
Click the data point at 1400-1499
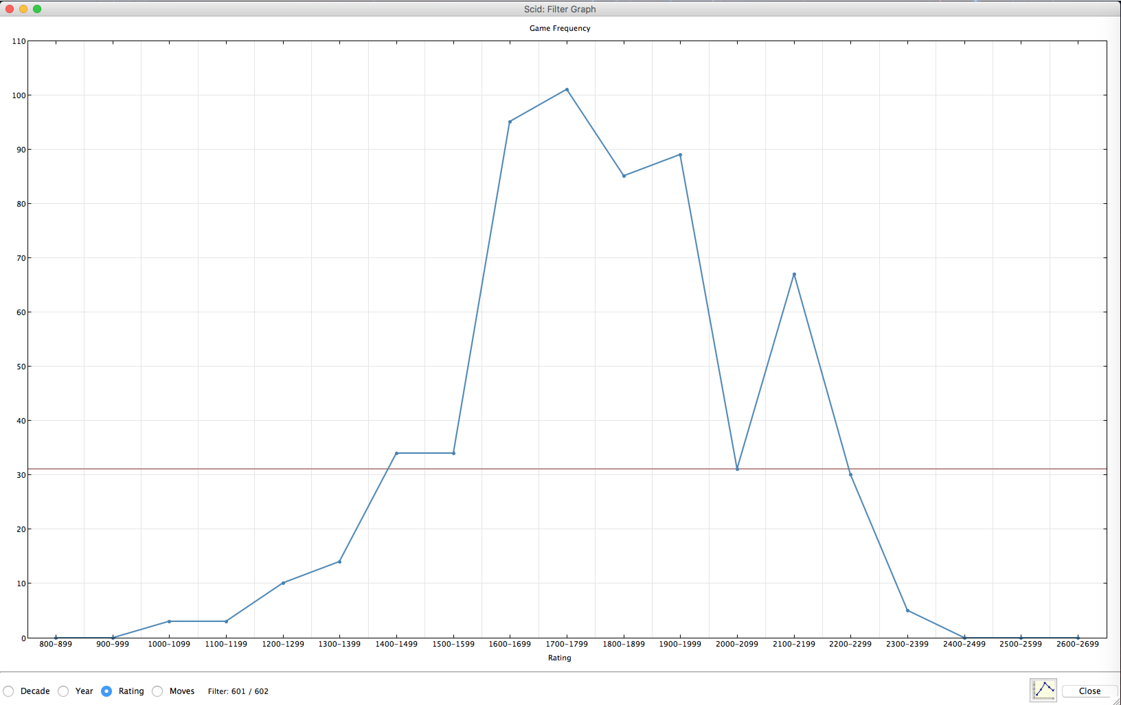point(397,453)
